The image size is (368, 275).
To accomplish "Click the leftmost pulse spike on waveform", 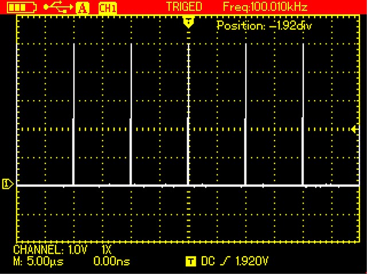I will click(x=73, y=114).
